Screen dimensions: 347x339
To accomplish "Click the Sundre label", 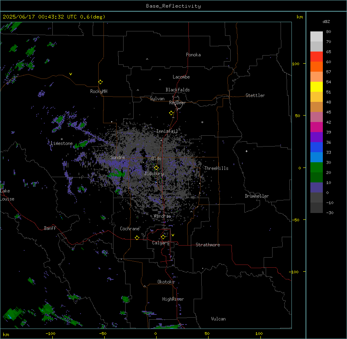I will 118,157.
